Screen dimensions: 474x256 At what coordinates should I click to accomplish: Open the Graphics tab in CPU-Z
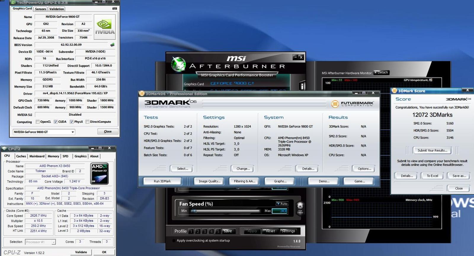coord(81,156)
